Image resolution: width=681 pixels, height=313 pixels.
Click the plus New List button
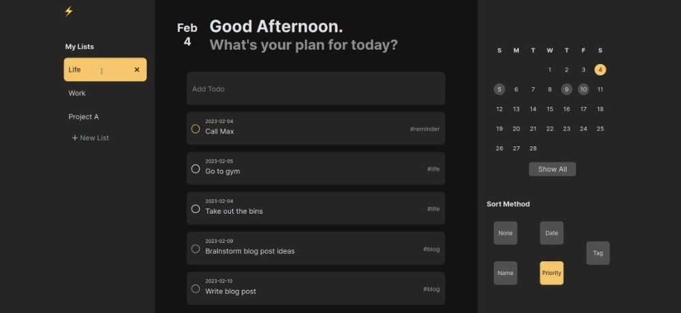[x=90, y=138]
